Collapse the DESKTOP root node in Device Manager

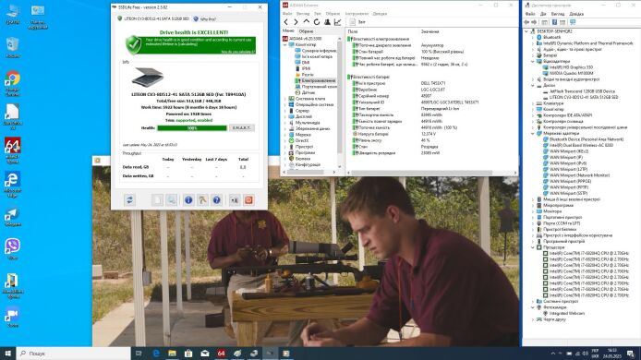(x=527, y=31)
